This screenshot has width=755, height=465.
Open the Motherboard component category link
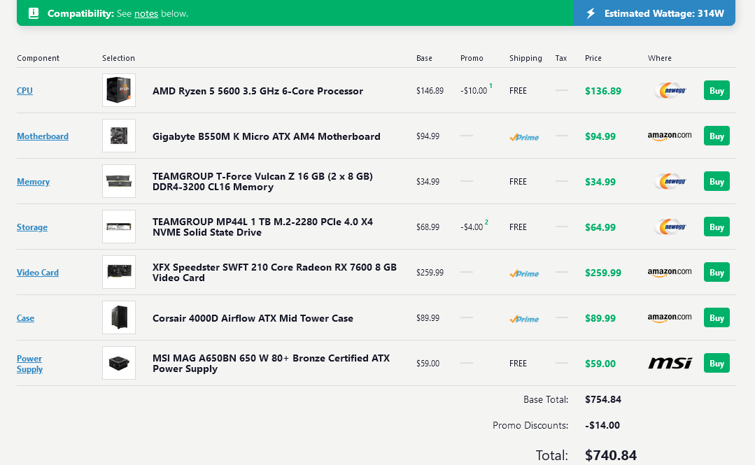[43, 136]
